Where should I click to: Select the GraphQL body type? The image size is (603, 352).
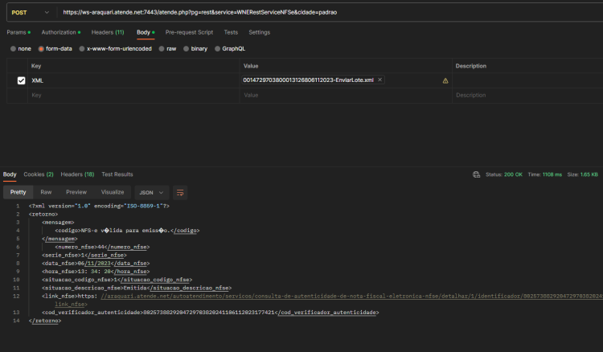[x=230, y=49]
